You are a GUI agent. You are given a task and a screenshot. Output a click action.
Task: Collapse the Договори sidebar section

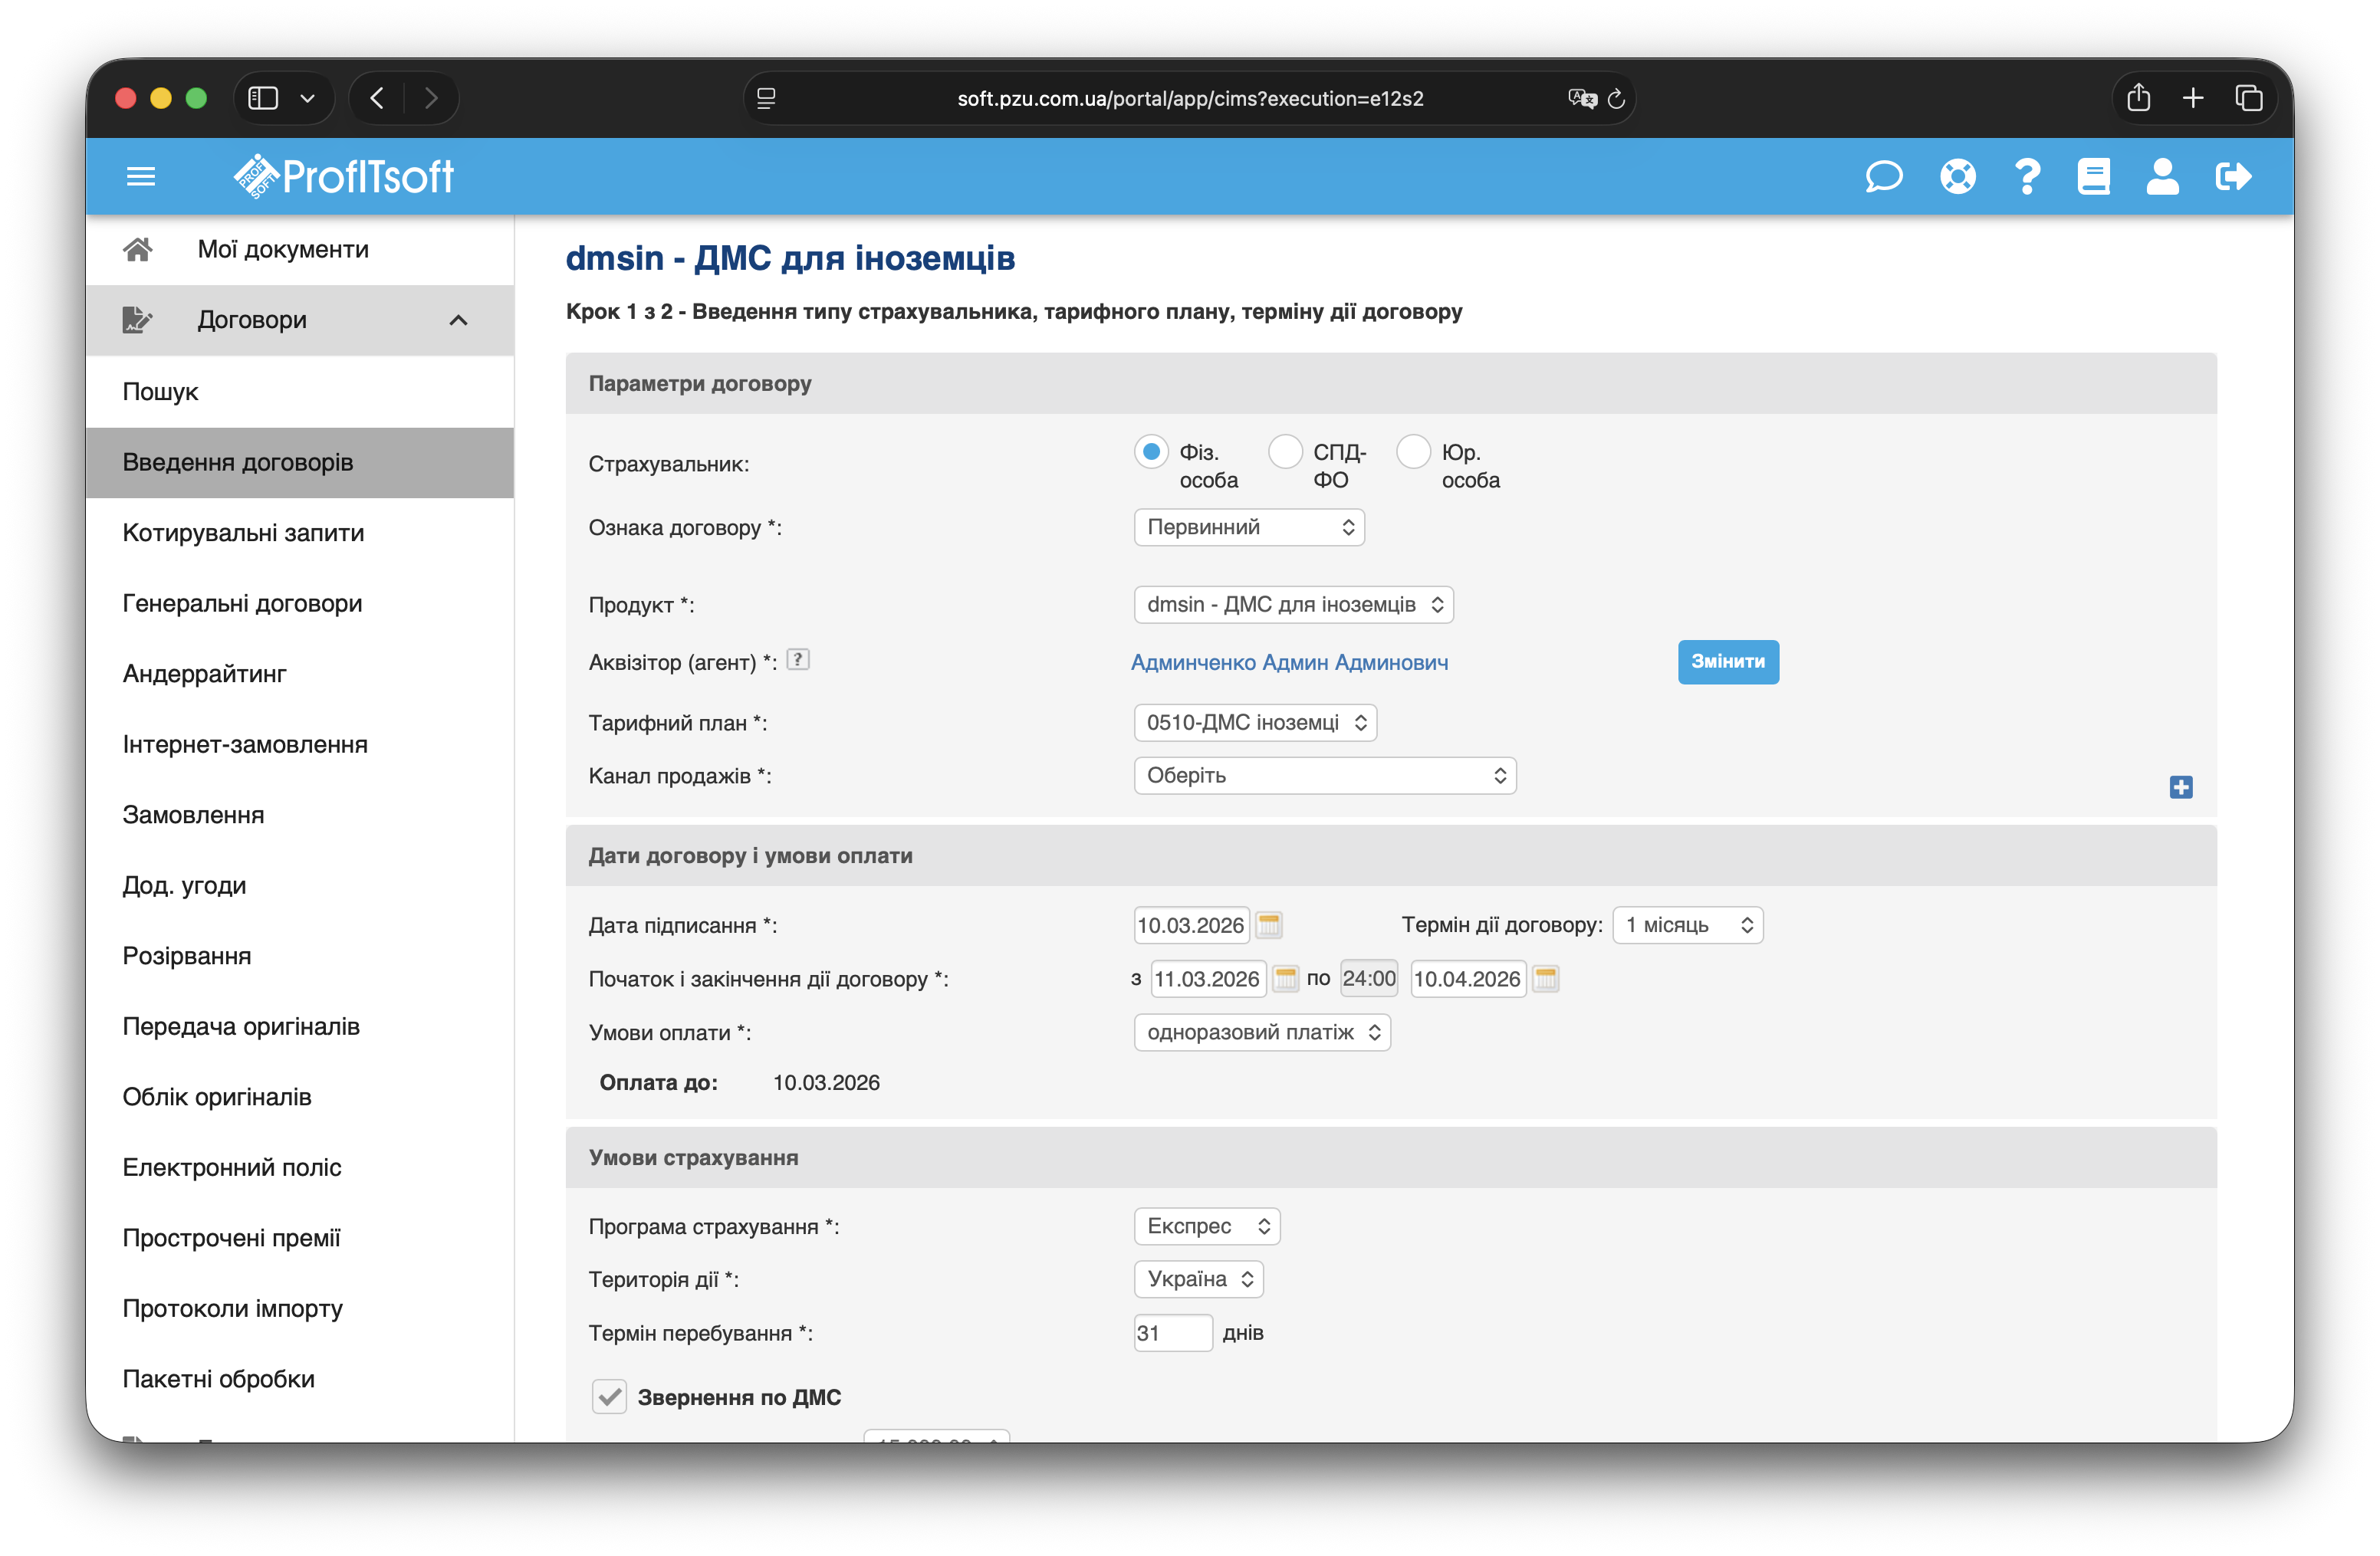click(x=458, y=320)
